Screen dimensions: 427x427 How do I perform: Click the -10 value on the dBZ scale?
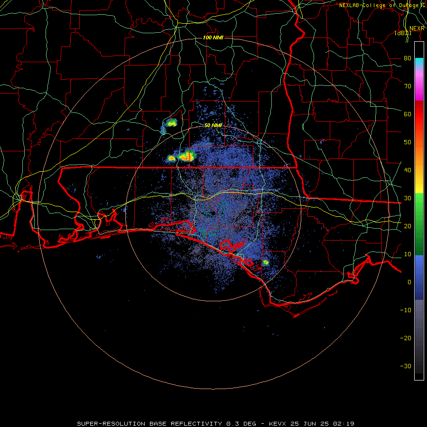[406, 310]
